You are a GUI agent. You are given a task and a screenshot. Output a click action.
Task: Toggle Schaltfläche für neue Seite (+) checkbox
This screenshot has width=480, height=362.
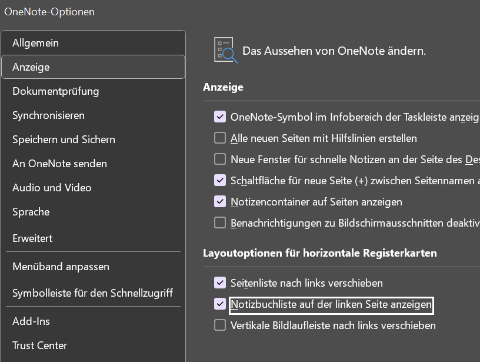click(x=220, y=180)
